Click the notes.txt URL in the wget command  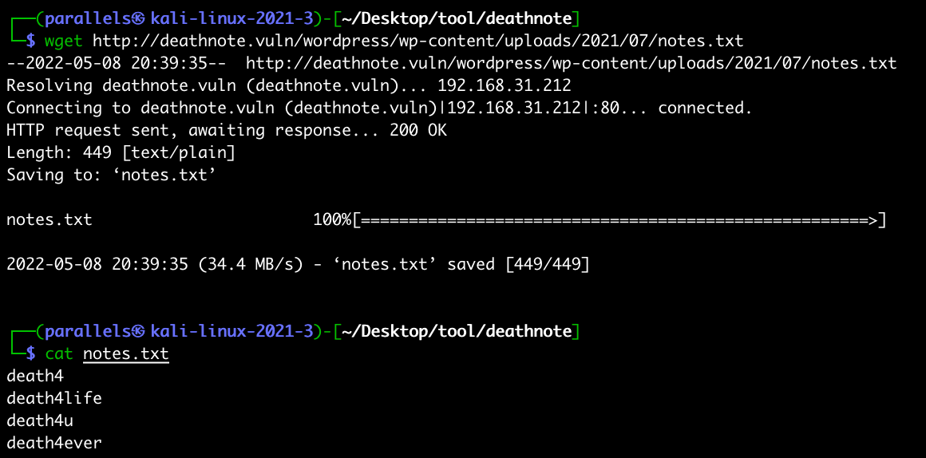pos(417,41)
